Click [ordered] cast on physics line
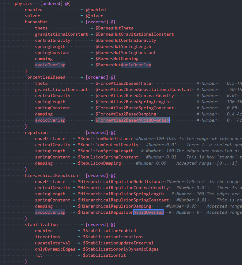 point(51,4)
